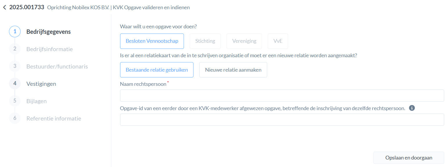Choose the Stichting option

tap(205, 41)
